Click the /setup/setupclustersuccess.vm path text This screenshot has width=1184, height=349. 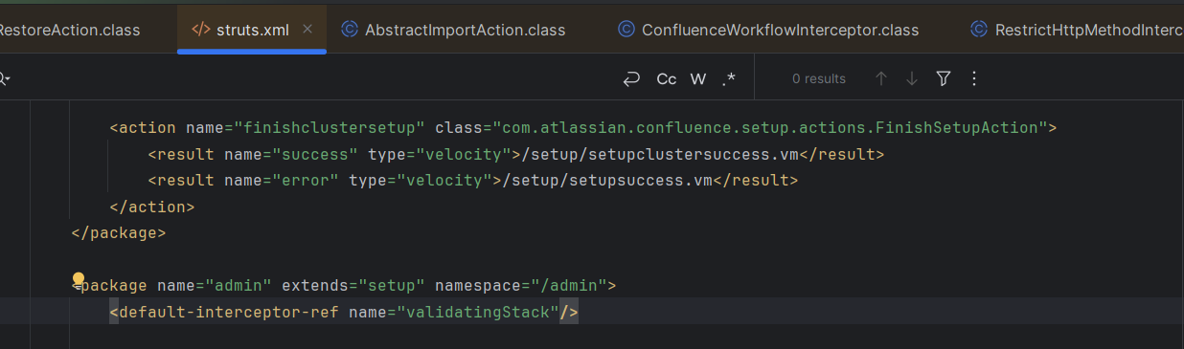(x=660, y=154)
